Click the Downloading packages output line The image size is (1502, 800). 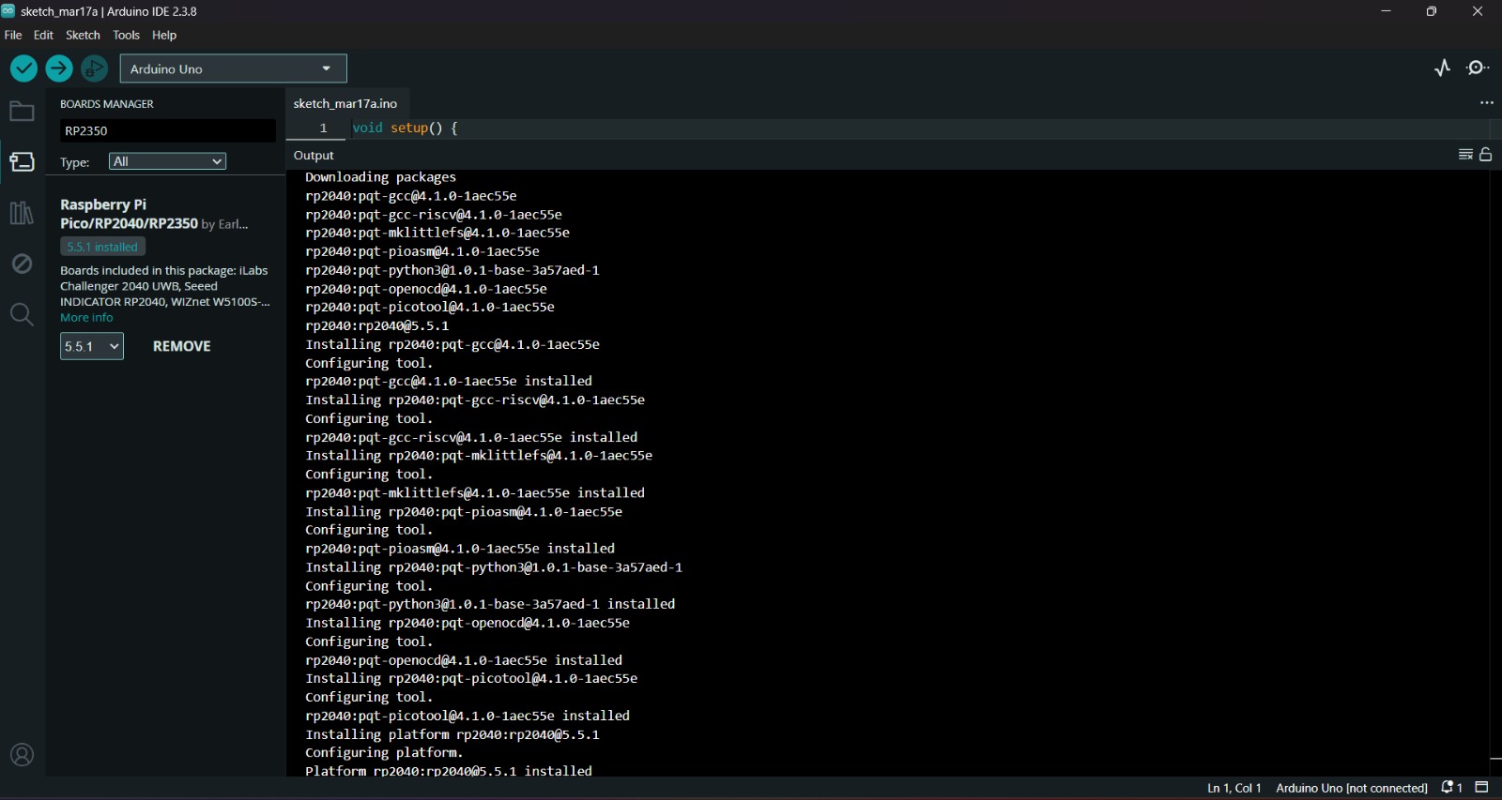click(381, 177)
